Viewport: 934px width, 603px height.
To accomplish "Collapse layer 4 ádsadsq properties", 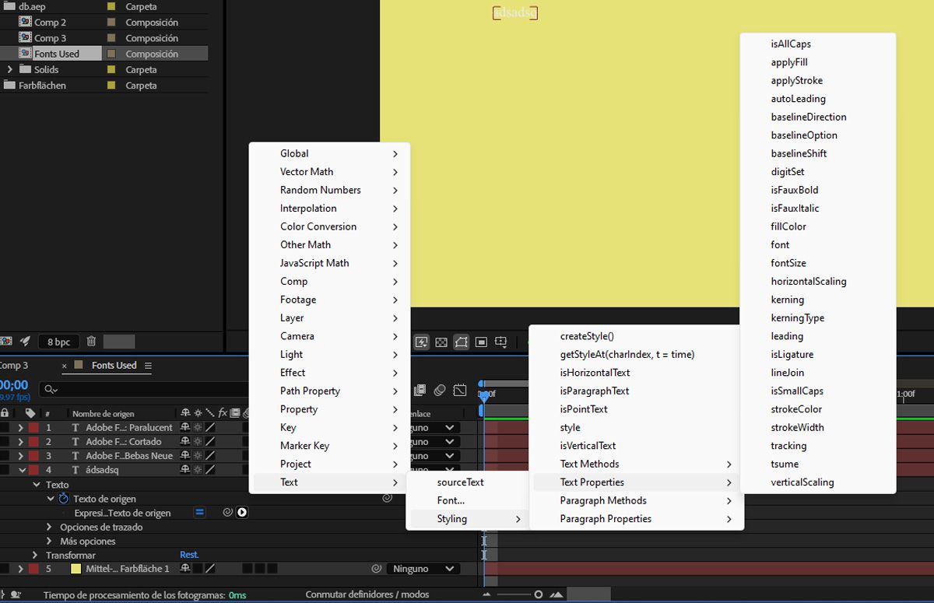I will (22, 470).
